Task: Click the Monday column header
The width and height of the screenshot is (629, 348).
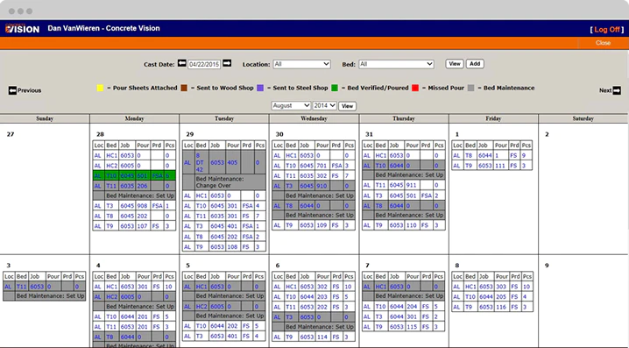Action: coord(134,118)
